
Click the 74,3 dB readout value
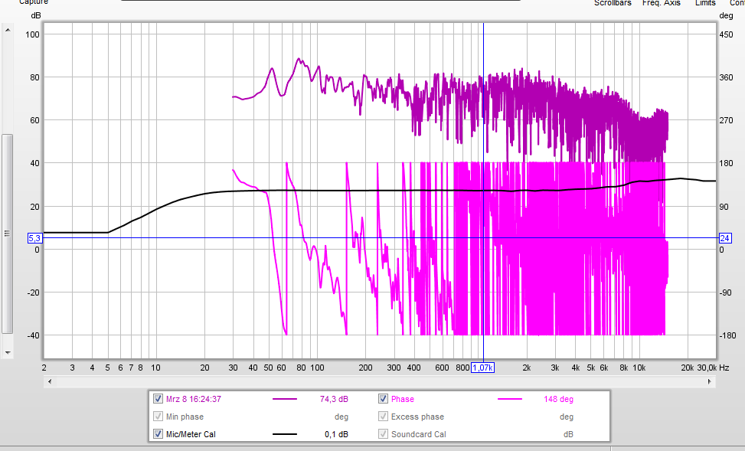[x=334, y=399]
